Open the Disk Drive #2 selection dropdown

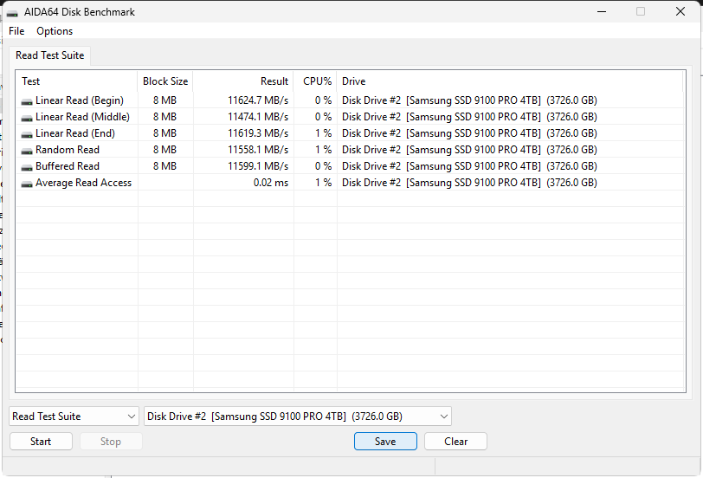(297, 417)
